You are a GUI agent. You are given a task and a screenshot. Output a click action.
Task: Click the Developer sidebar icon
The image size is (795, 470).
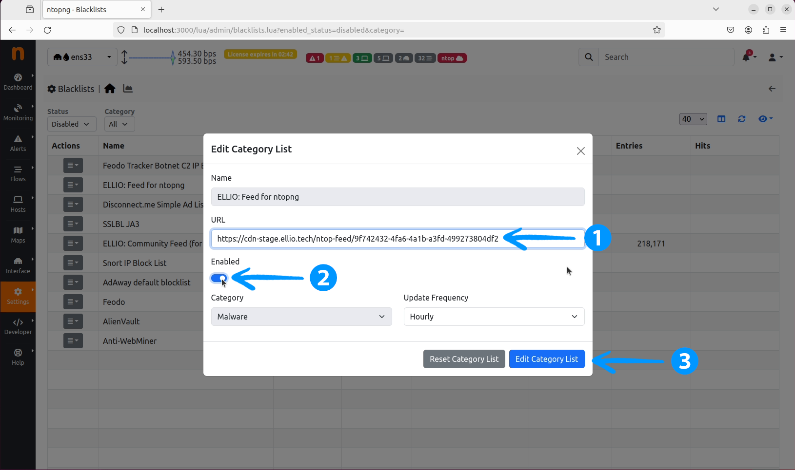tap(18, 326)
